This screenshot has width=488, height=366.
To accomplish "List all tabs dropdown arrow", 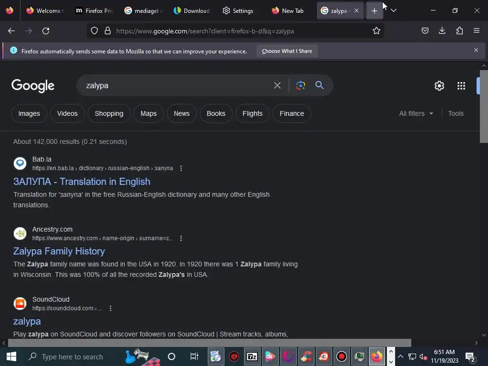I will pos(393,10).
